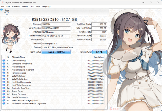The width and height of the screenshot is (162, 111).
Task: Click the status orb for Power Cycles
Action: point(4,91)
